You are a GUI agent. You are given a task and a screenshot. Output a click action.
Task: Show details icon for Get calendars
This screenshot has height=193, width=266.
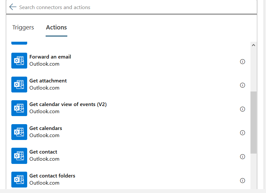(242, 133)
